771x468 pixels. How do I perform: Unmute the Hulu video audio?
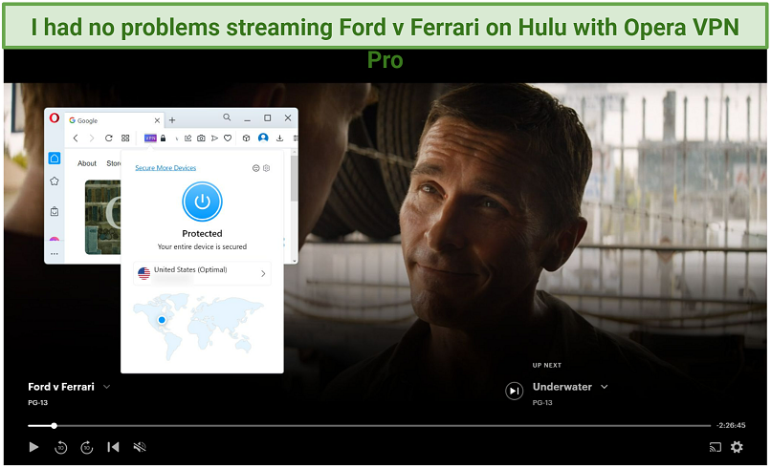[x=140, y=447]
